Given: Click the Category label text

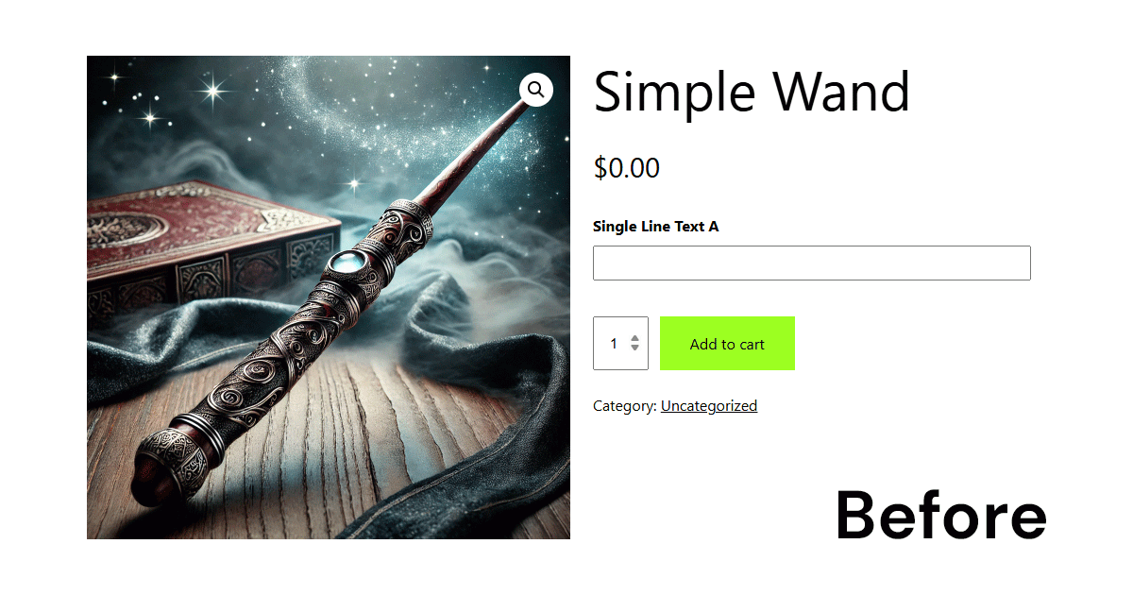Looking at the screenshot, I should coord(625,406).
